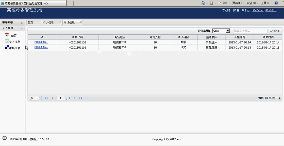The height and width of the screenshot is (146, 284).
Task: Open the 安全(S) menu
Action: [x=252, y=3]
